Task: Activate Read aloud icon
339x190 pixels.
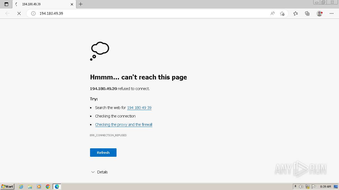Action: pyautogui.click(x=273, y=13)
